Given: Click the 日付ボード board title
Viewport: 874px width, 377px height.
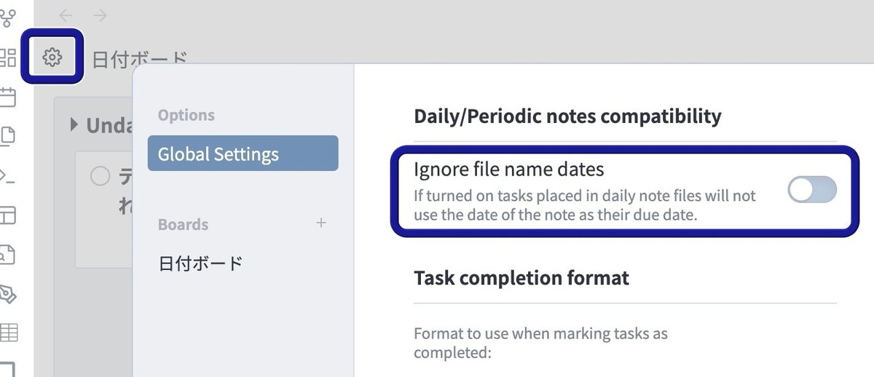Looking at the screenshot, I should [x=140, y=58].
